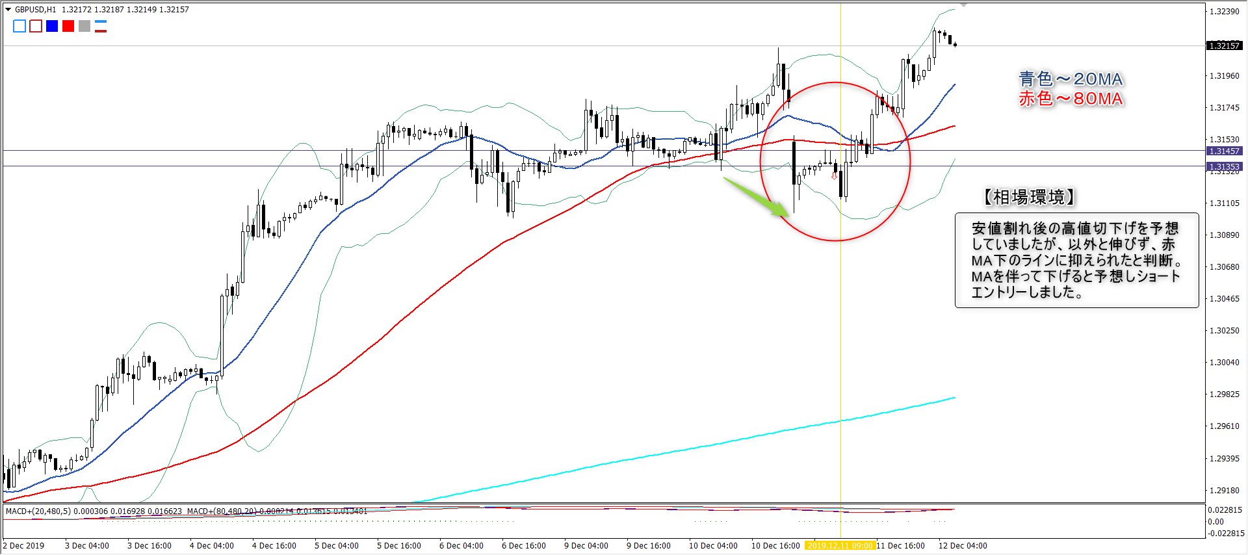The width and height of the screenshot is (1248, 555).
Task: Click the 青色～20MA legend text
Action: pyautogui.click(x=1071, y=79)
